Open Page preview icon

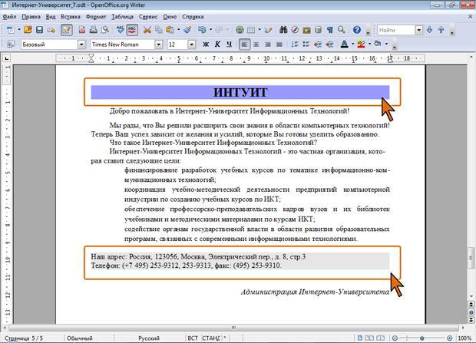click(x=105, y=30)
